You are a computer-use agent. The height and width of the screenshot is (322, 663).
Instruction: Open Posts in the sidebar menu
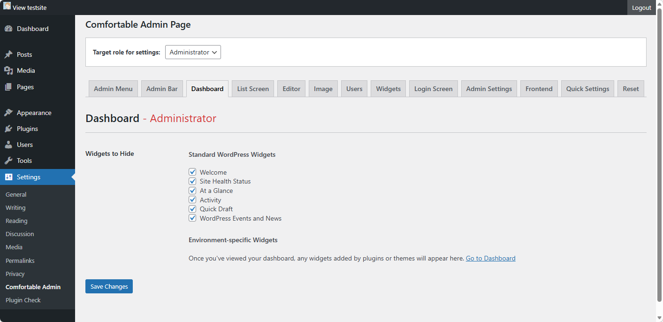38,54
